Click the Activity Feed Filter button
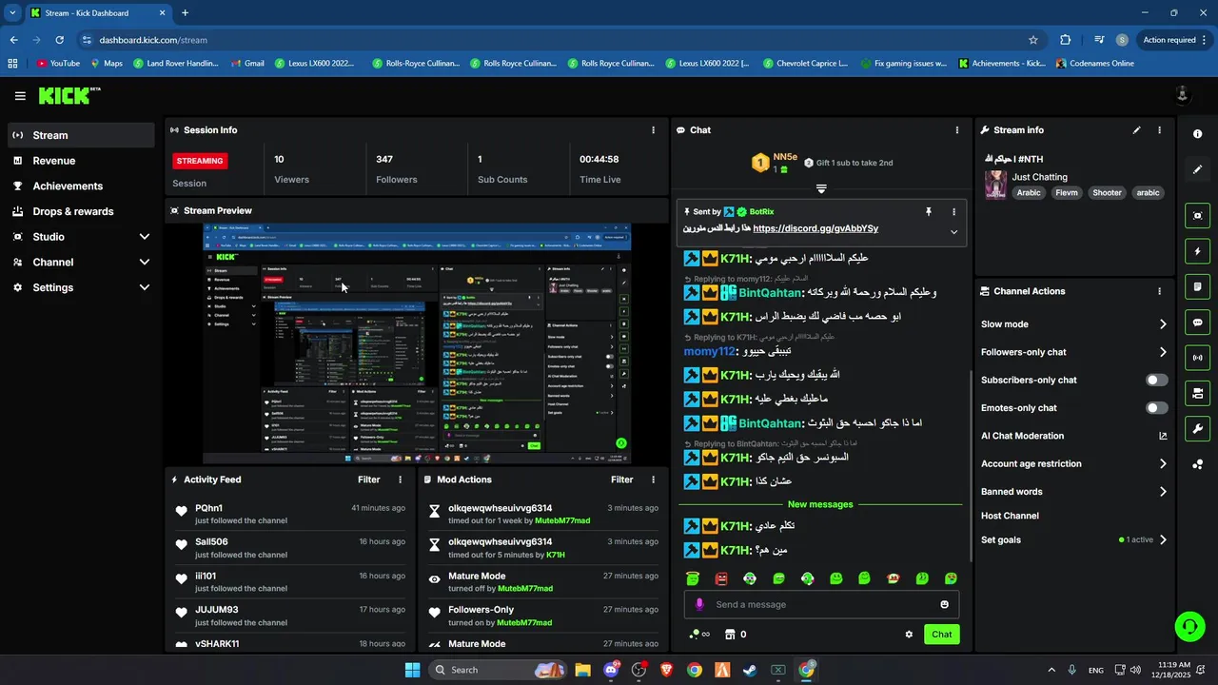The image size is (1218, 685). [x=368, y=480]
